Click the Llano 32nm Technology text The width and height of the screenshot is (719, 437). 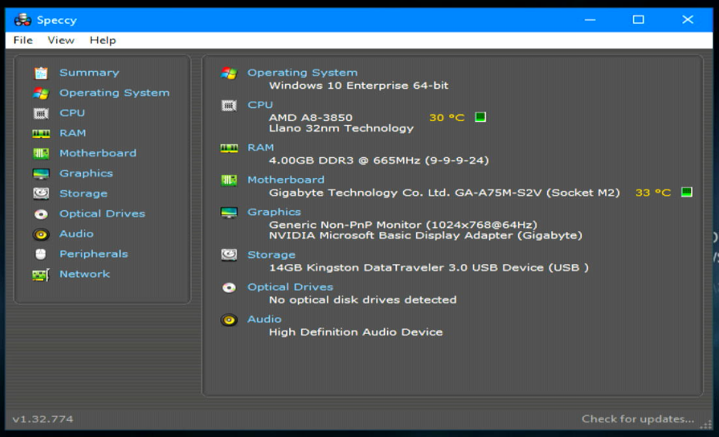click(x=341, y=129)
